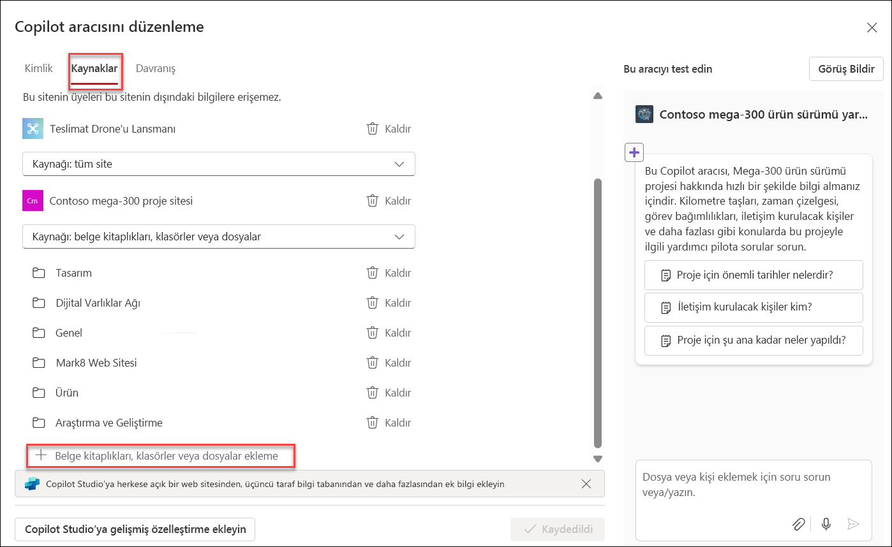Click the Kaydedildi button
Image resolution: width=892 pixels, height=547 pixels.
click(x=558, y=529)
